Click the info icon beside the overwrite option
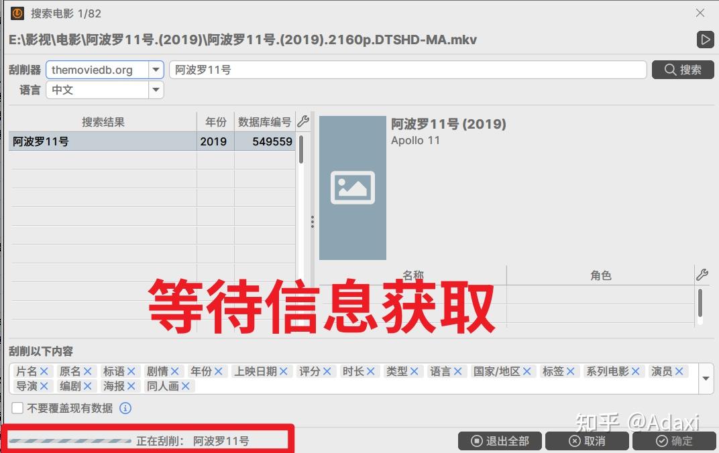719x453 pixels. click(125, 408)
